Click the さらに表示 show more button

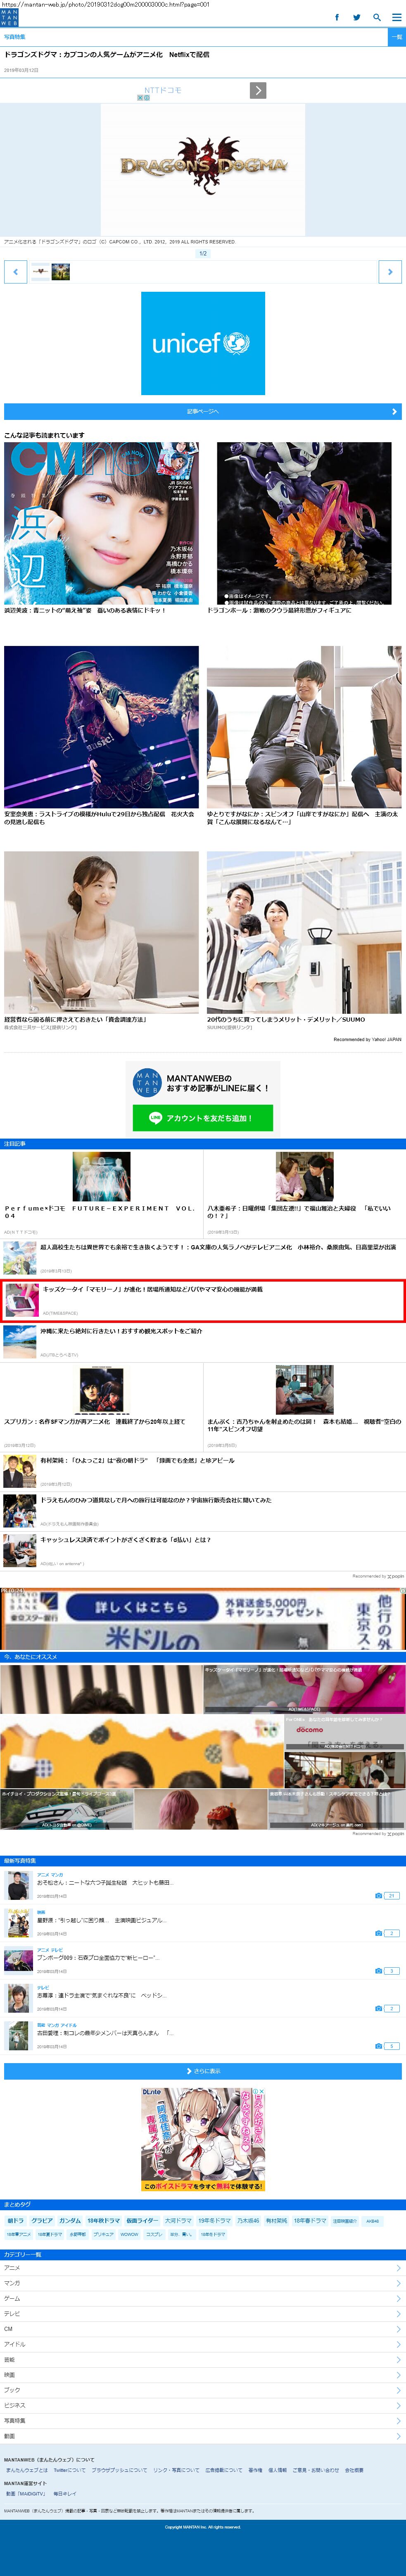click(203, 2071)
